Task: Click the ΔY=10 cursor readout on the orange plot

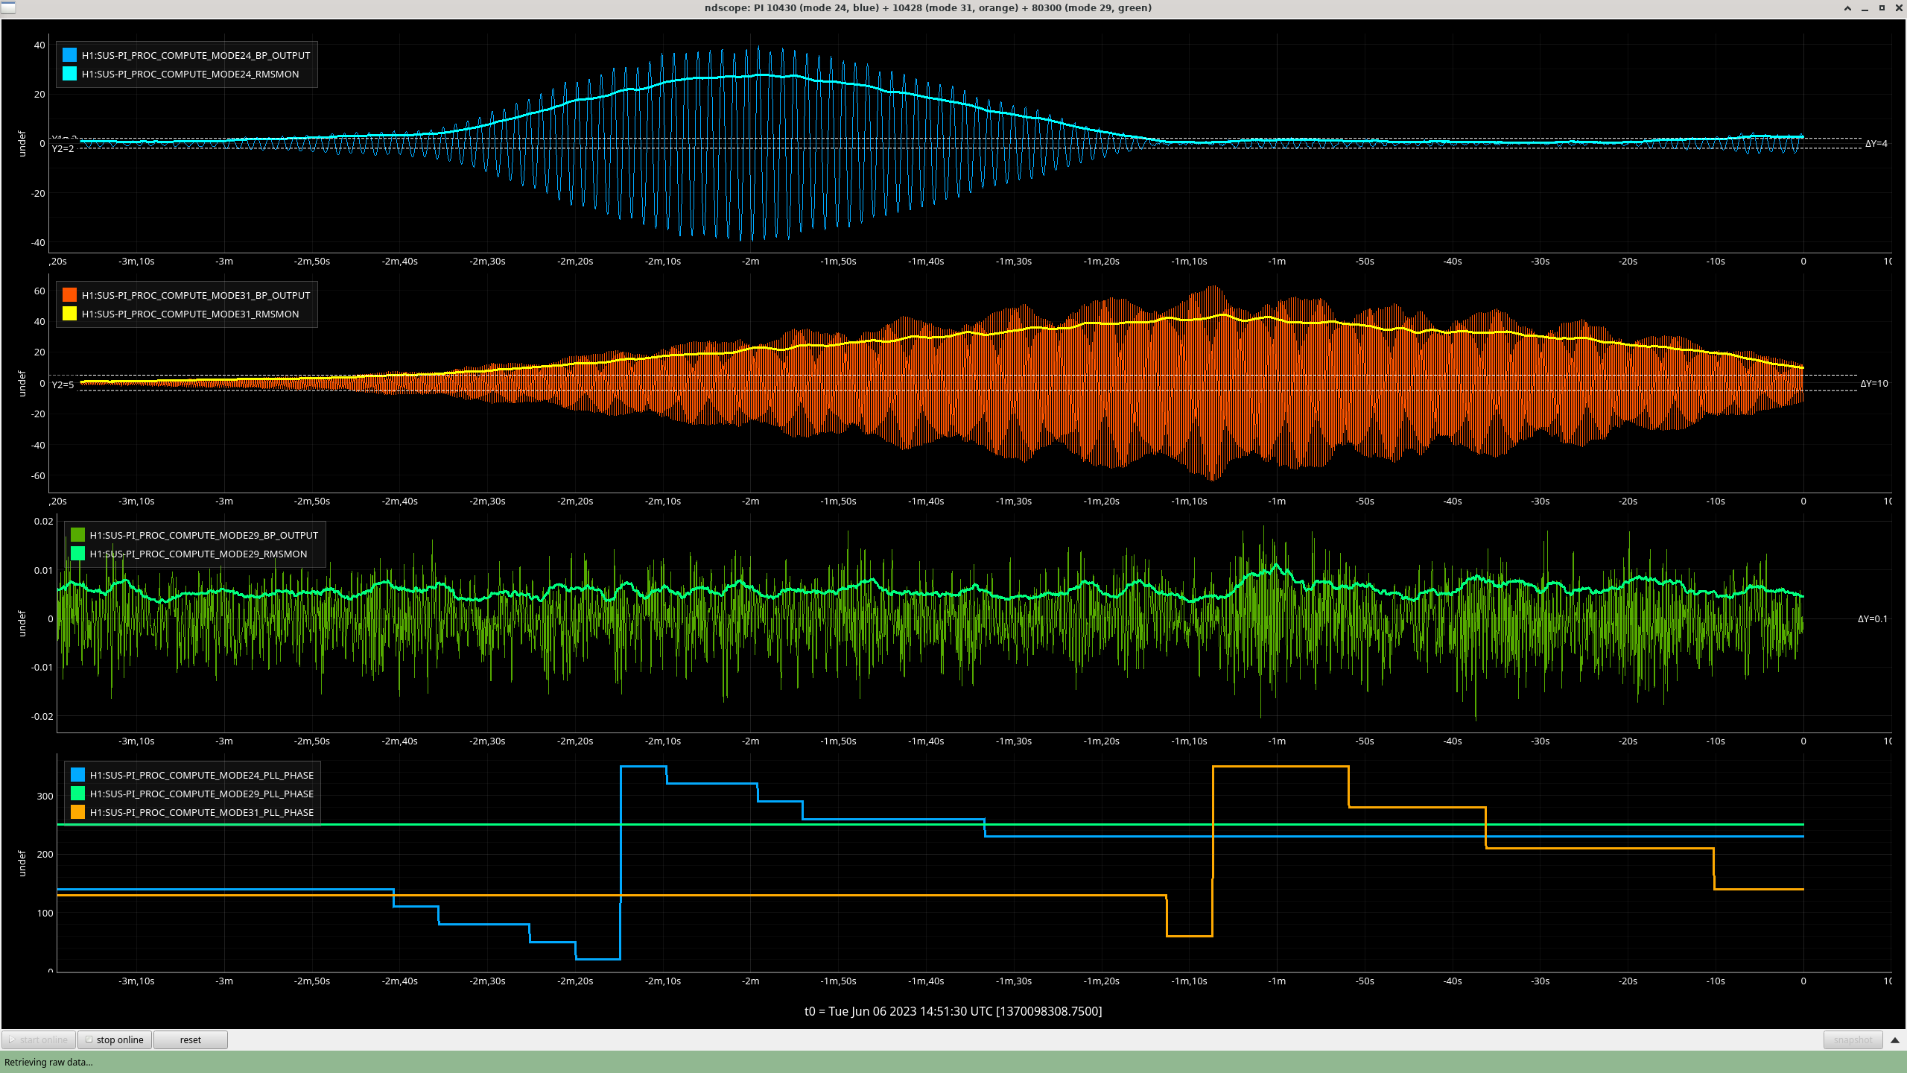Action: [1873, 384]
